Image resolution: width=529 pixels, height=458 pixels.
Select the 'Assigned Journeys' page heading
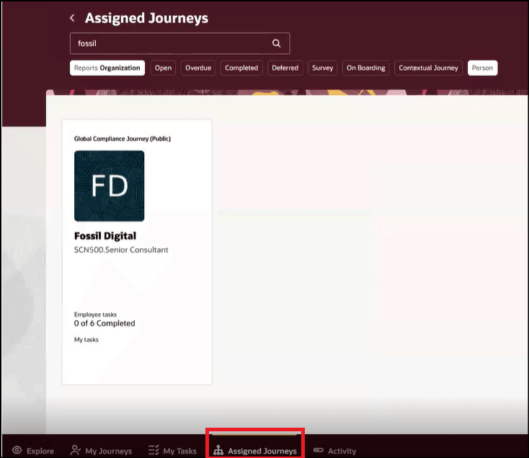tap(146, 18)
